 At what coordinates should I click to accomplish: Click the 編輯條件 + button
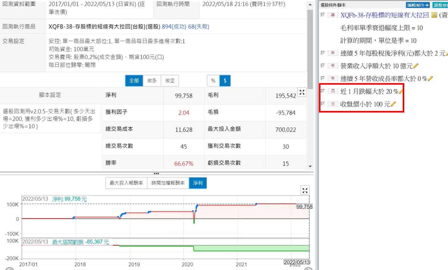pos(417,5)
